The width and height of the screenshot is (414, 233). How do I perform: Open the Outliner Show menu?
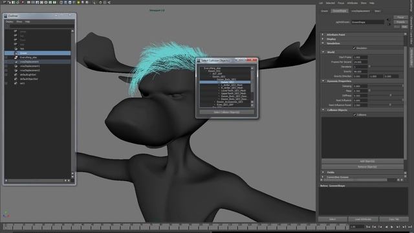[19, 21]
